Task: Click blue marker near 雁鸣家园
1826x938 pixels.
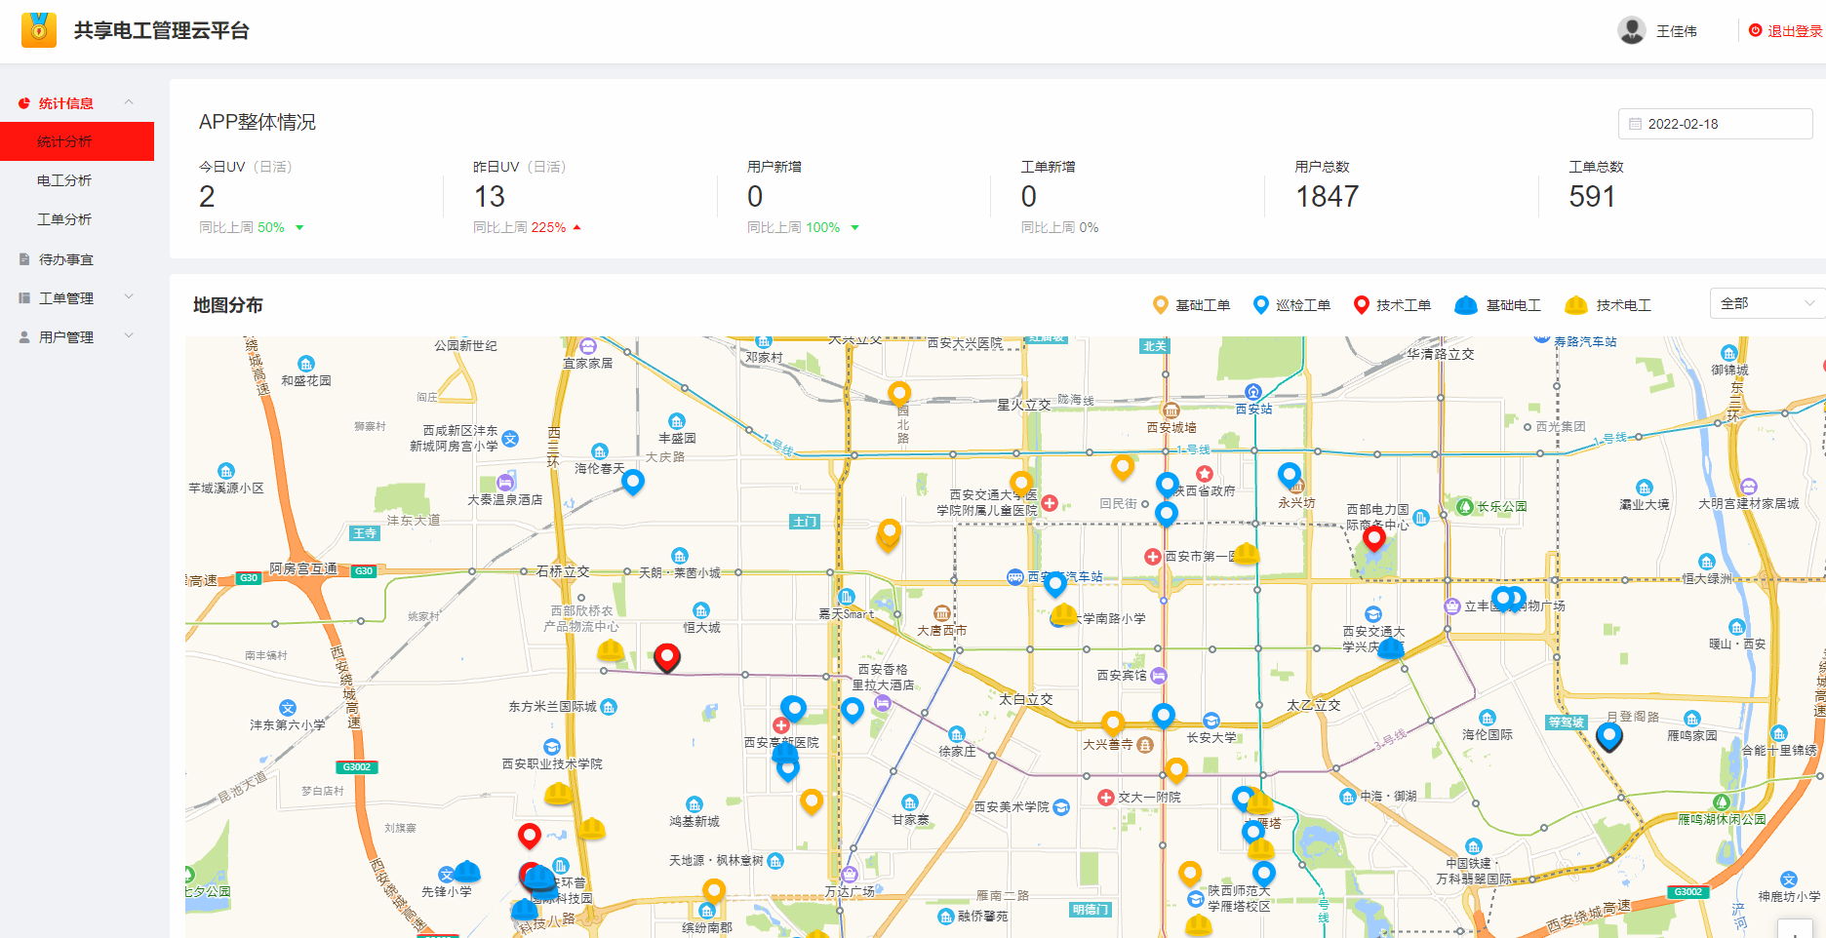Action: click(1609, 736)
